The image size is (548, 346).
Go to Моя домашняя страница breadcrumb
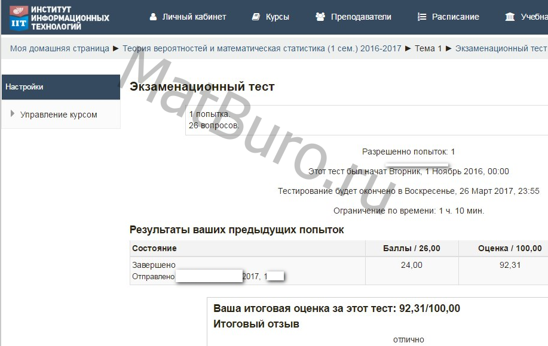point(60,48)
